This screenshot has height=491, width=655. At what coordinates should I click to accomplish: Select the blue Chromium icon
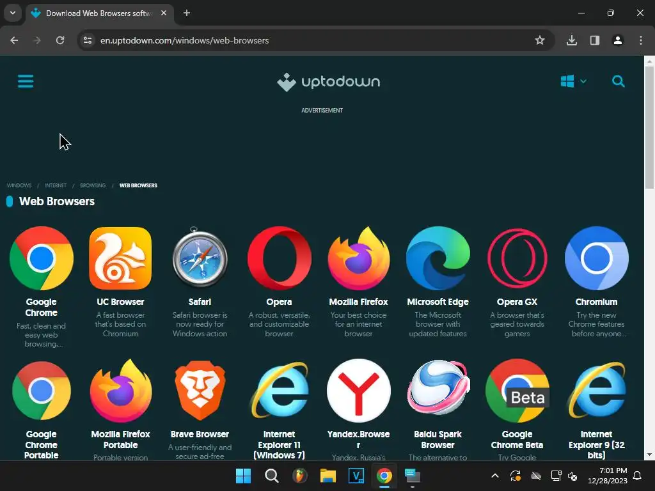pos(597,258)
